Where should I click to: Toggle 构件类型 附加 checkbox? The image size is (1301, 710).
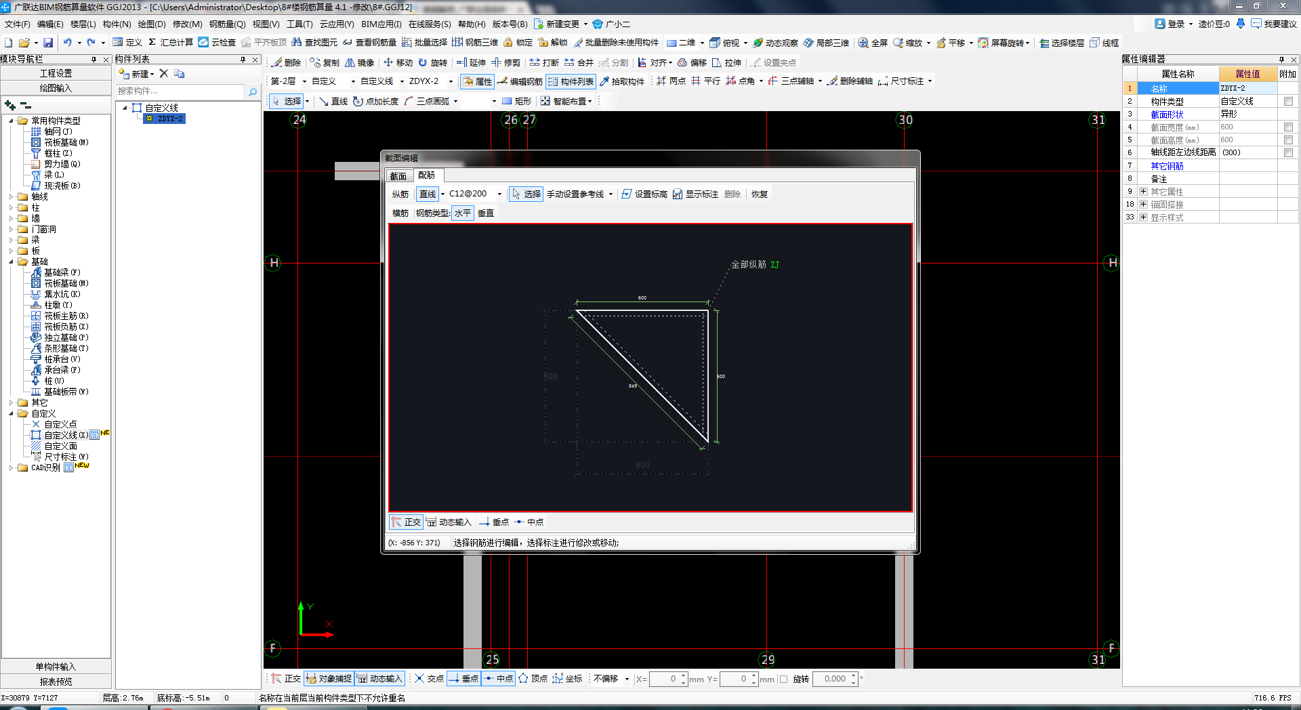(x=1288, y=101)
